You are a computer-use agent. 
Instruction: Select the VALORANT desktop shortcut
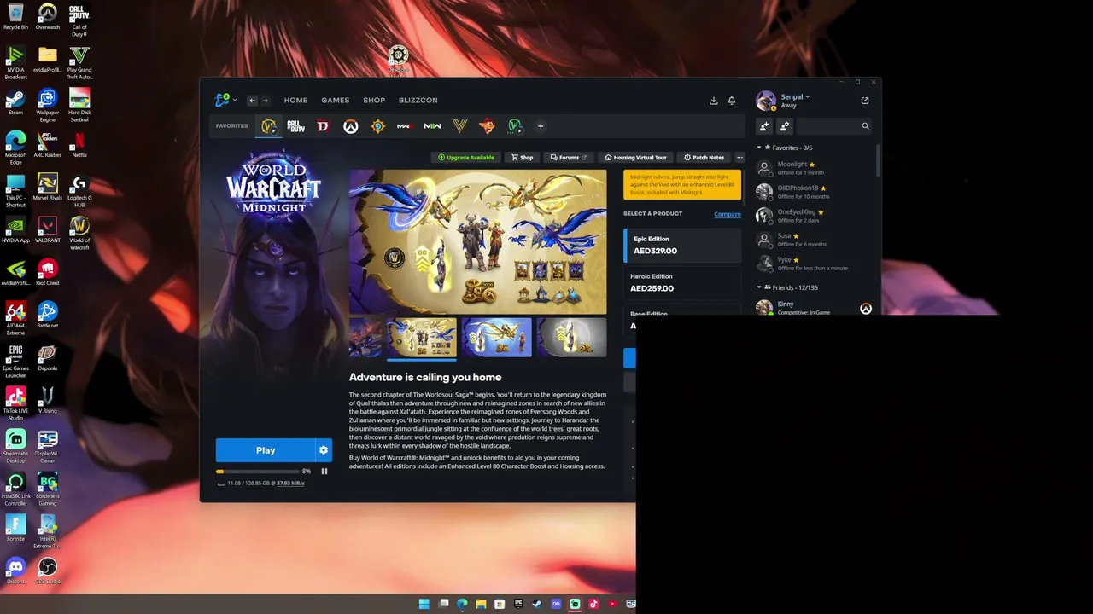pyautogui.click(x=48, y=229)
